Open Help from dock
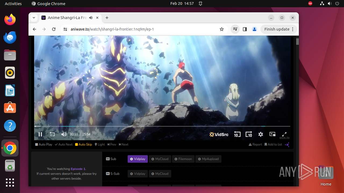Image resolution: width=344 pixels, height=193 pixels. click(10, 126)
